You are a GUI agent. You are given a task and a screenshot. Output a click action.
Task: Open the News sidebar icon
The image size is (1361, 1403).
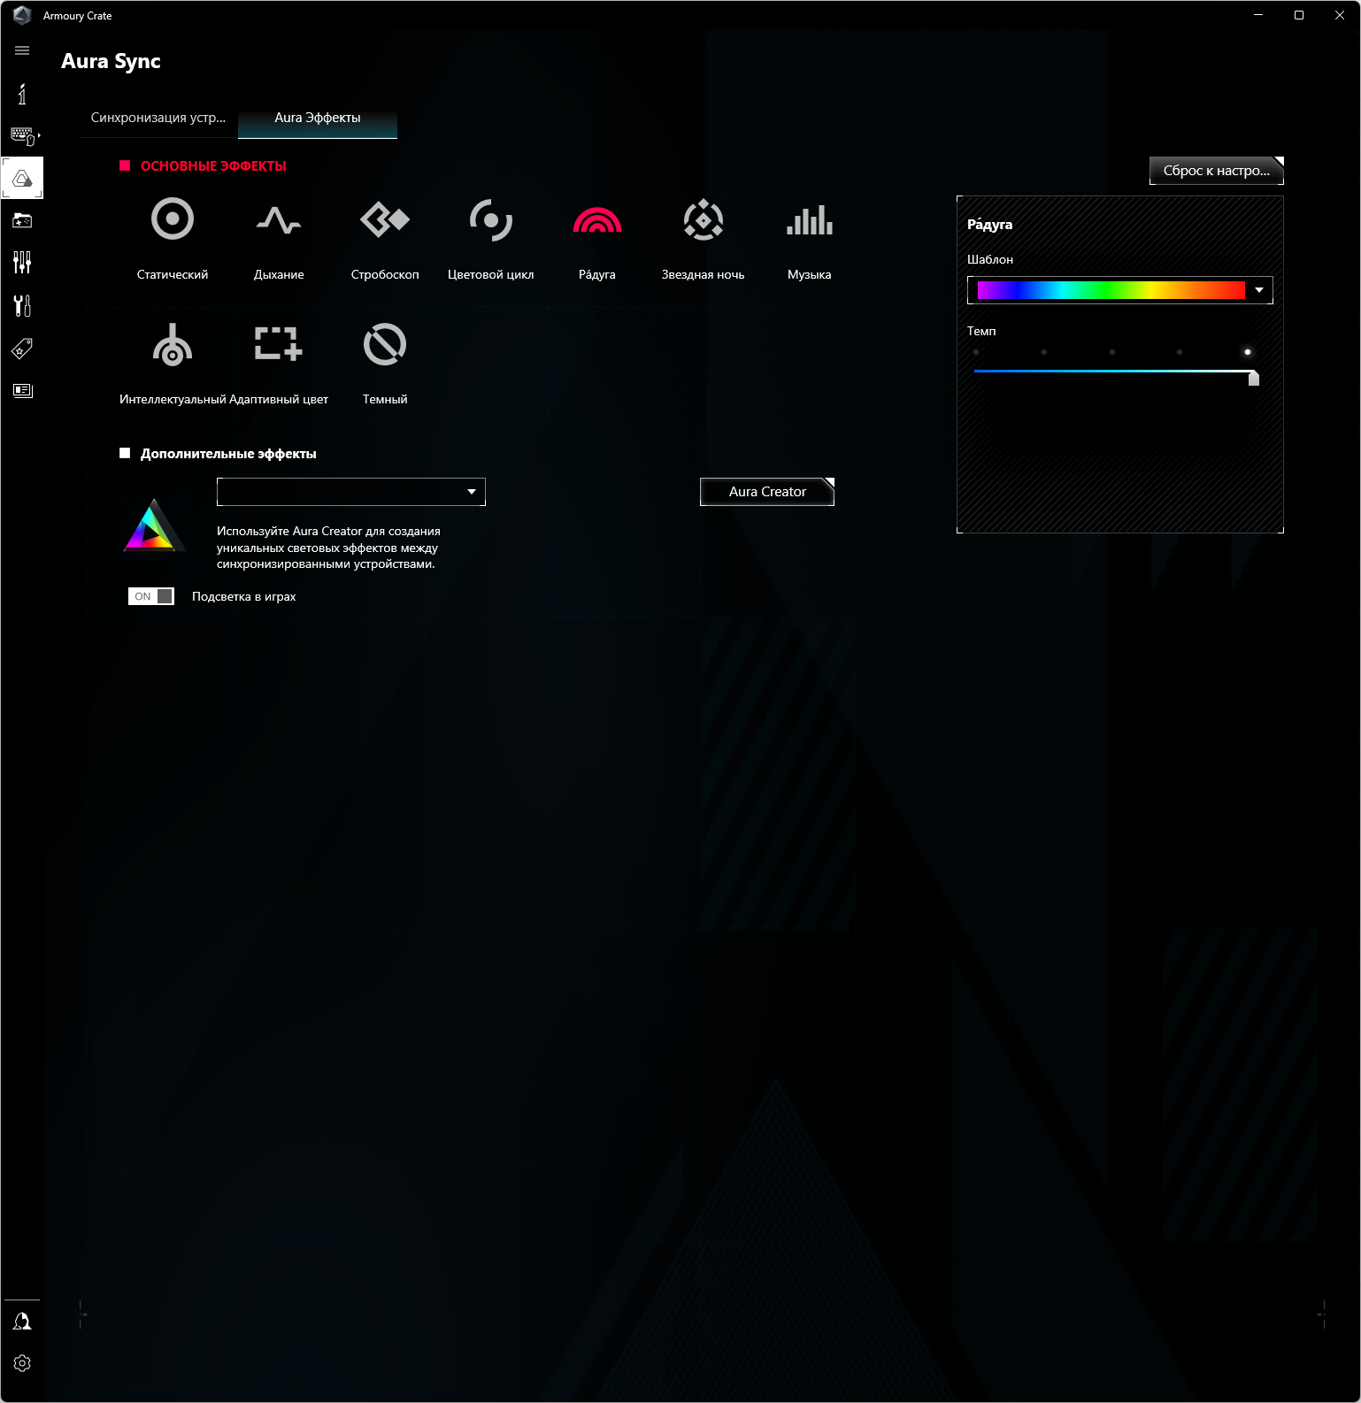(22, 390)
